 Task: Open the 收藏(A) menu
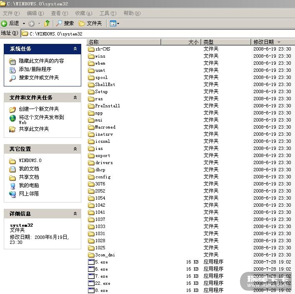coord(83,13)
